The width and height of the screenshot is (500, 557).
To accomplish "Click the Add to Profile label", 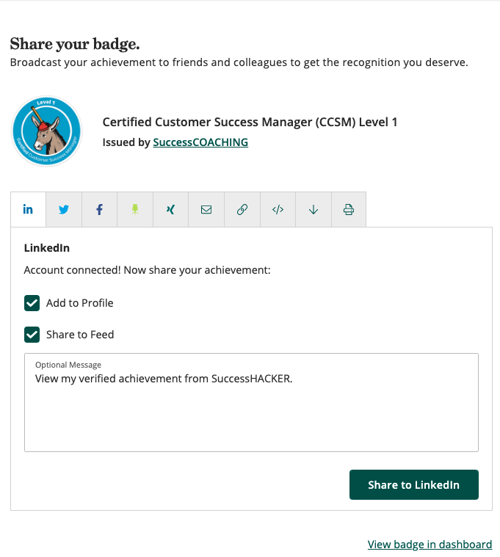I will 80,303.
